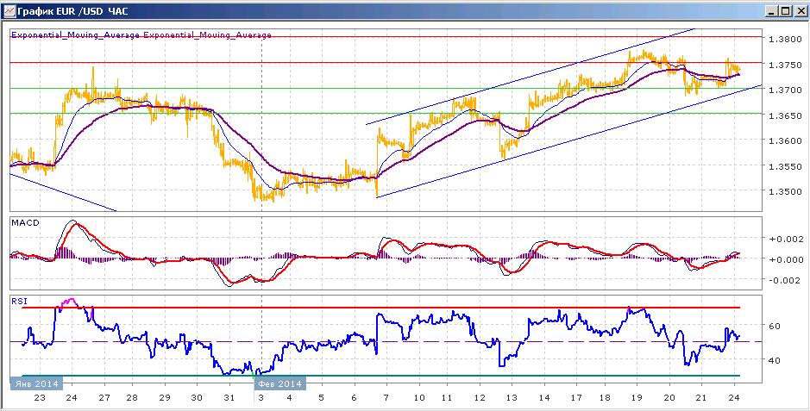The image size is (810, 411).
Task: Click date label 30 on time axis
Action: [x=197, y=397]
